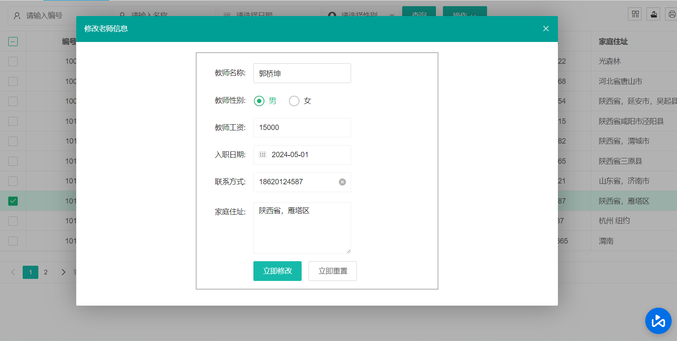
Task: Clear the 联系方式 phone number with the x icon
Action: click(342, 182)
